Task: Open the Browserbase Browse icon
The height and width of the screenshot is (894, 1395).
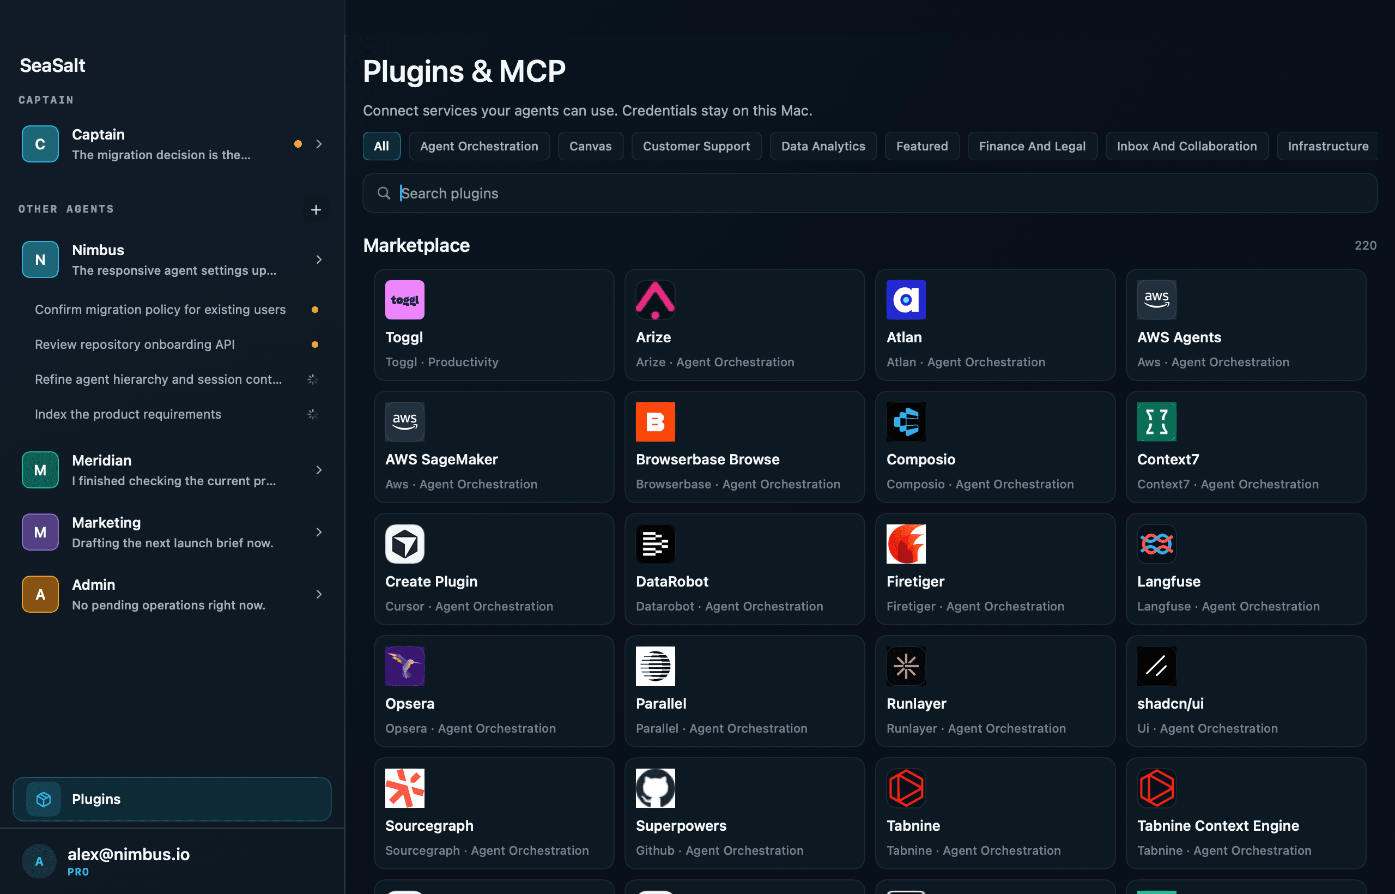Action: [655, 421]
